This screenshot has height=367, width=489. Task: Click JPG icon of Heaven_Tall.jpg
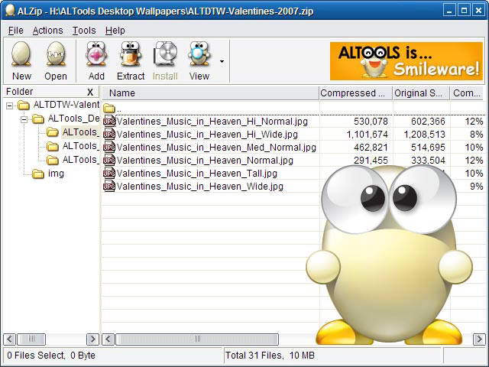tap(109, 174)
